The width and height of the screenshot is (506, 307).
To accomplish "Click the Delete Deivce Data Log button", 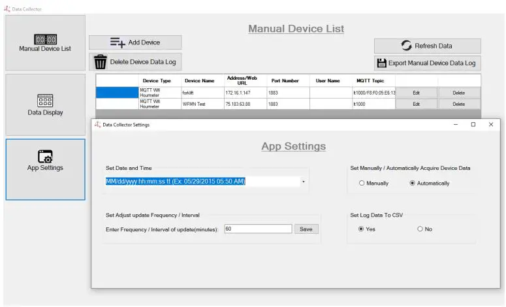I will (135, 61).
